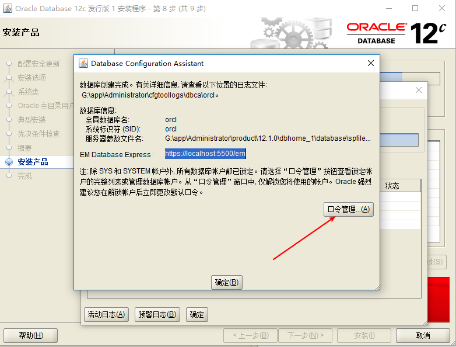Select the 概要 step in sidebar
The image size is (456, 347).
[x=24, y=148]
